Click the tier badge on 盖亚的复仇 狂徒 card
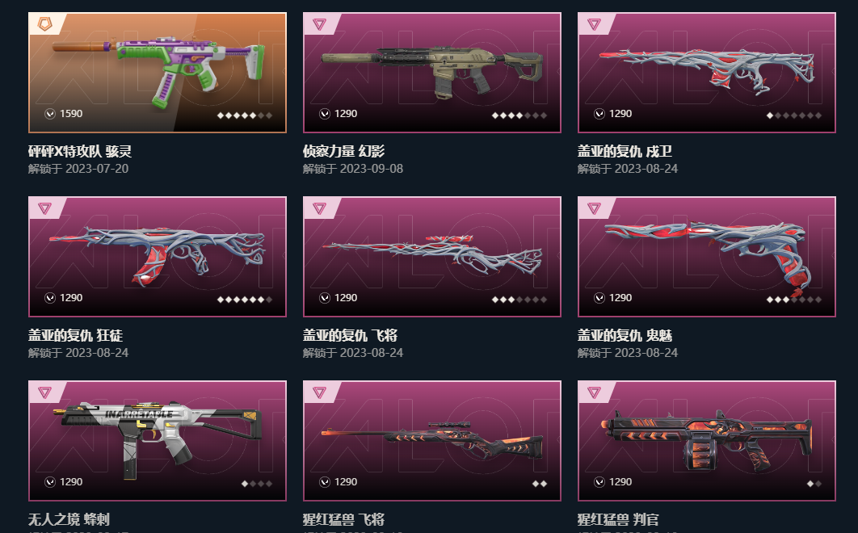Screen dimensions: 858x533 pos(44,208)
